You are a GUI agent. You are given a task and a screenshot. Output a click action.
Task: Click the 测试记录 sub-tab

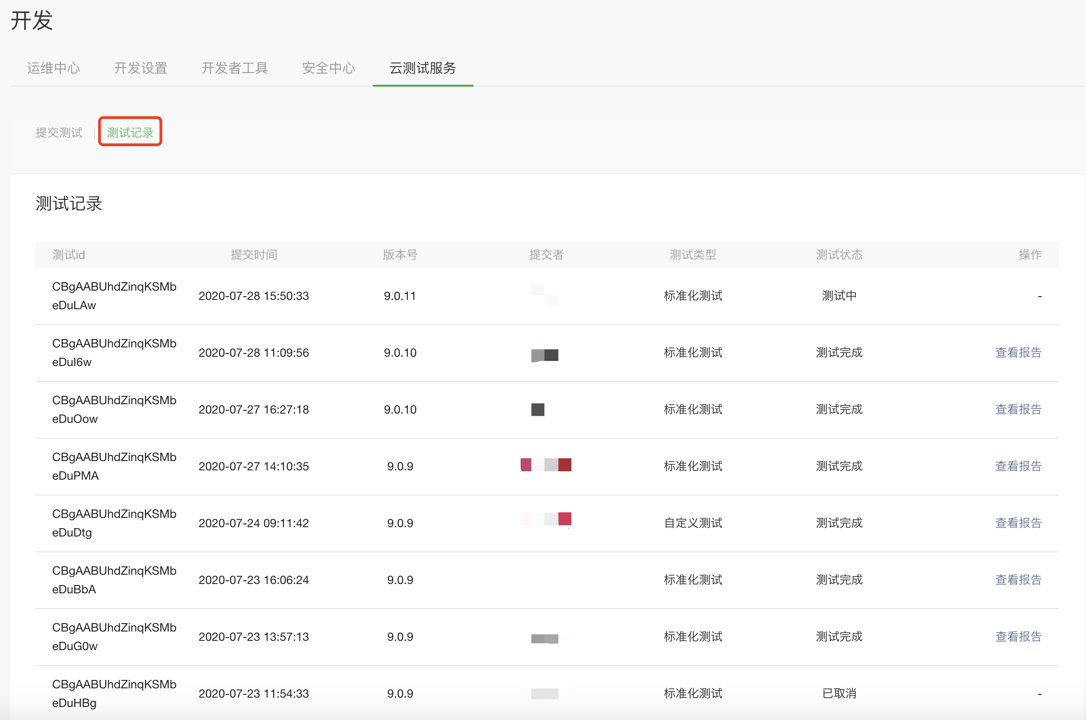coord(130,133)
